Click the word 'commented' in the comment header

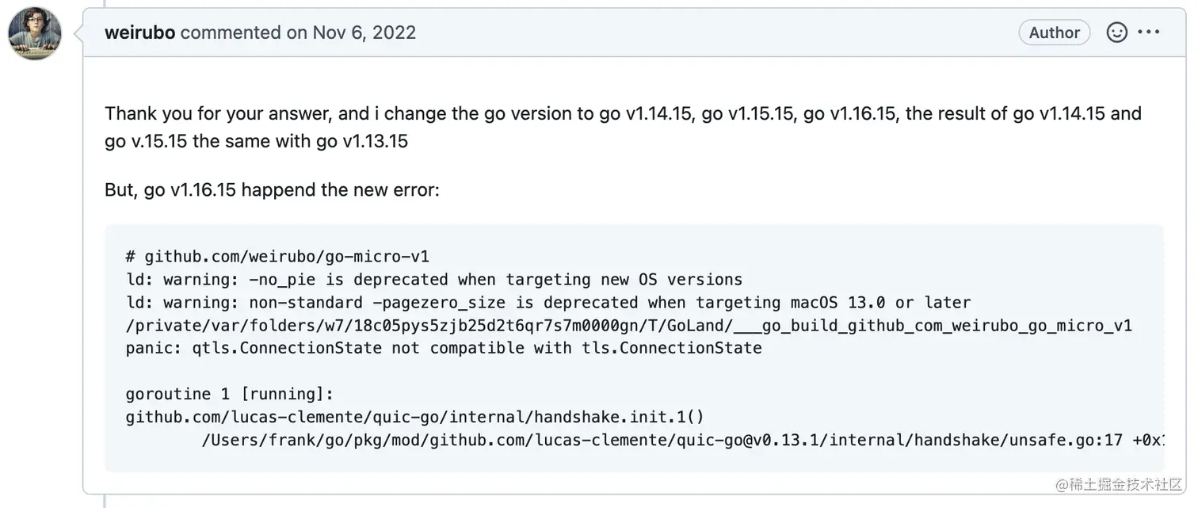tap(231, 32)
